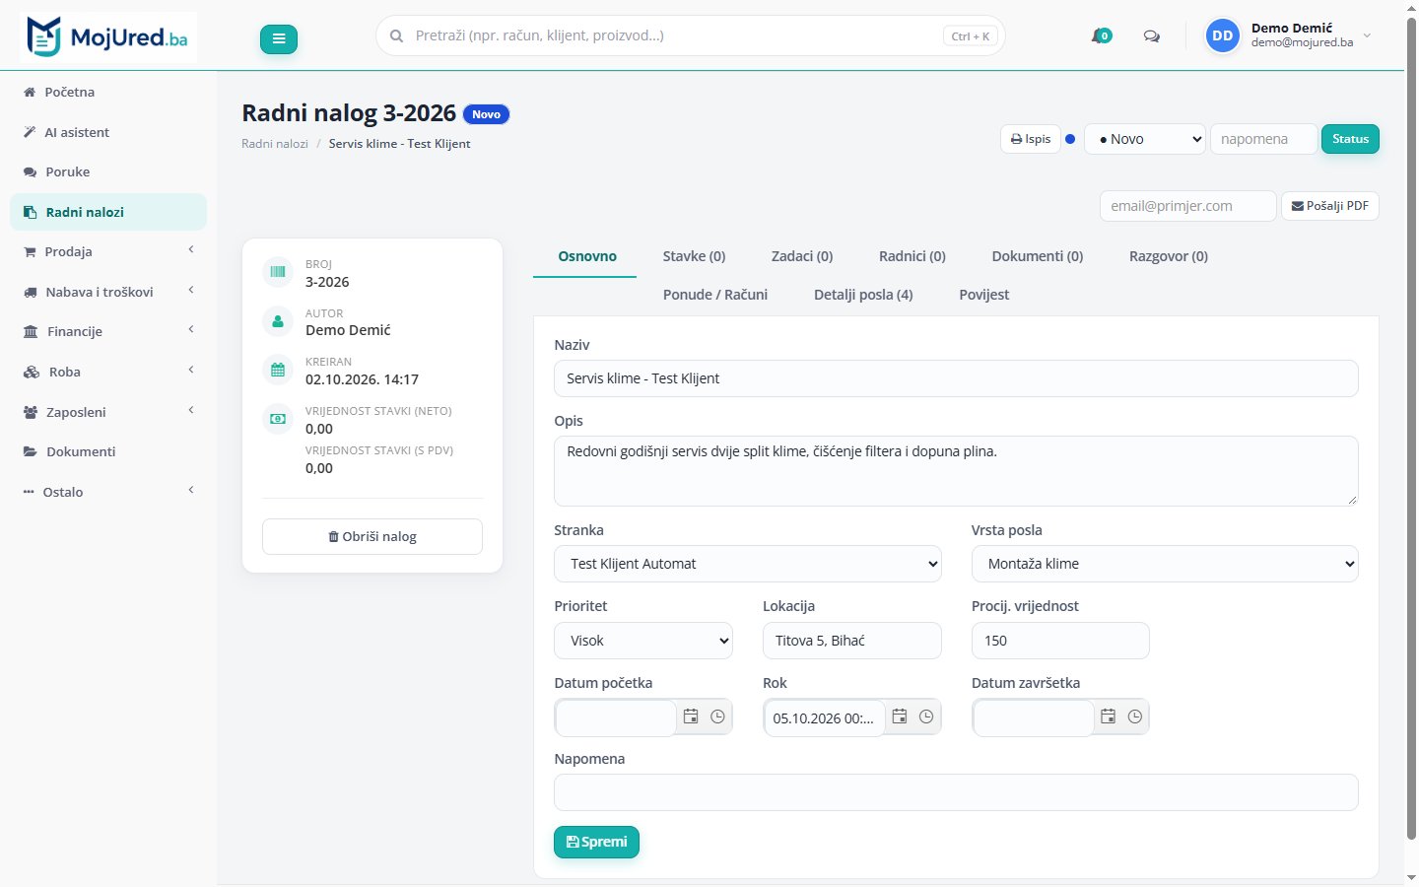
Task: Click the Spremi save button
Action: tap(596, 842)
